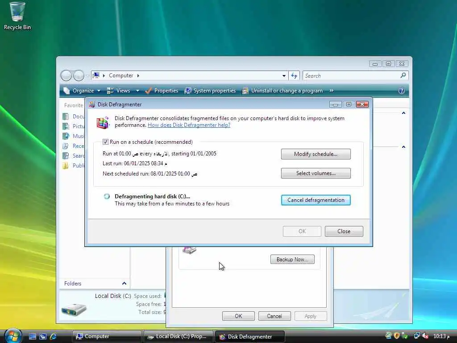Show more toolbar commands chevron
This screenshot has width=457, height=343.
(332, 91)
